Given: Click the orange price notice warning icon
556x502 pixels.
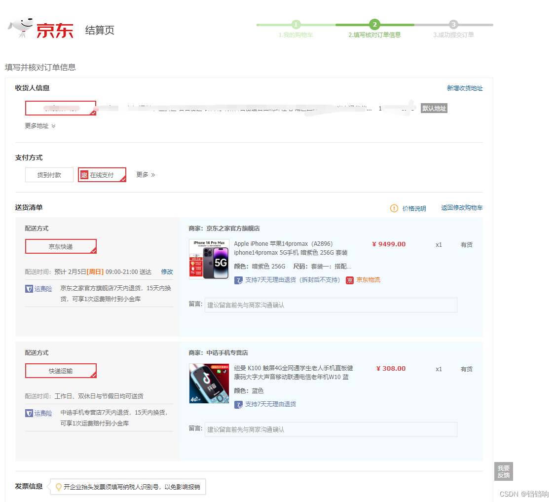Looking at the screenshot, I should tap(394, 208).
